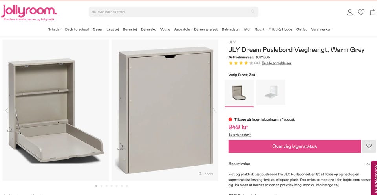Open the Børneværelset menu
Viewport: 377px width, 195px height.
206,29
